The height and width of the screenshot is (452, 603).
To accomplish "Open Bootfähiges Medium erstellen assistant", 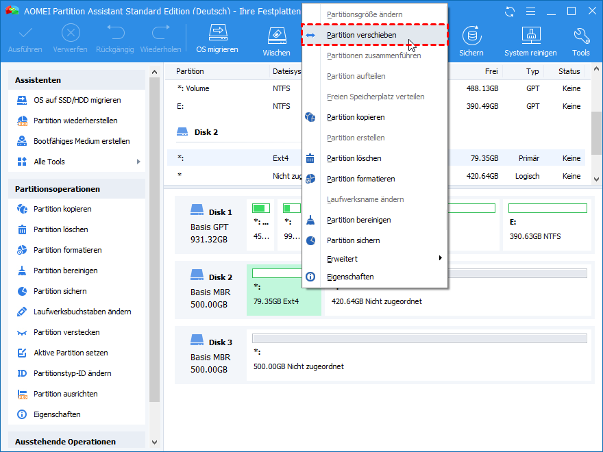I will point(77,141).
